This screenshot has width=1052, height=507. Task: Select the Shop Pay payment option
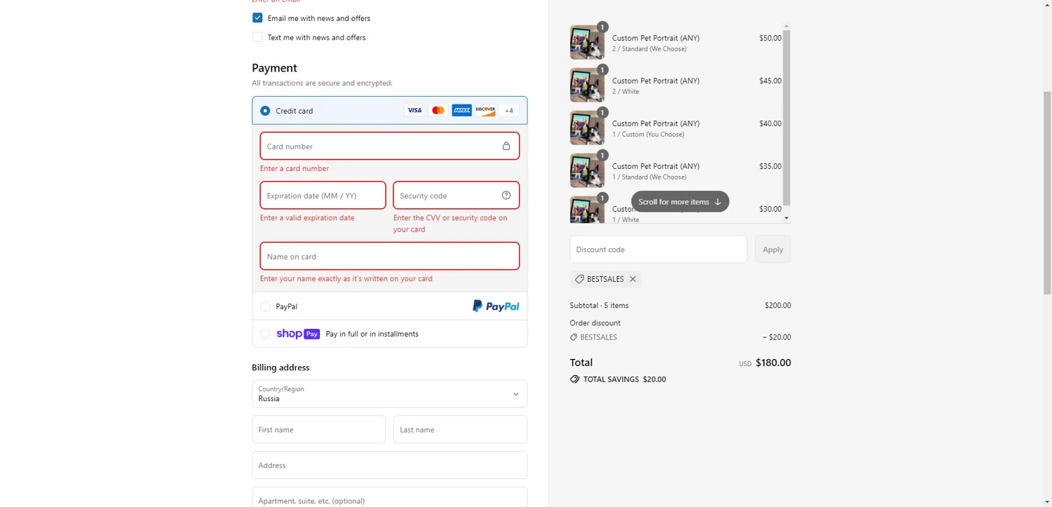(x=265, y=334)
